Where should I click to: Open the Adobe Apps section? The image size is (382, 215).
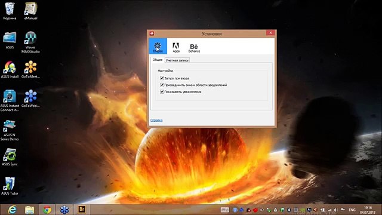[x=176, y=47]
